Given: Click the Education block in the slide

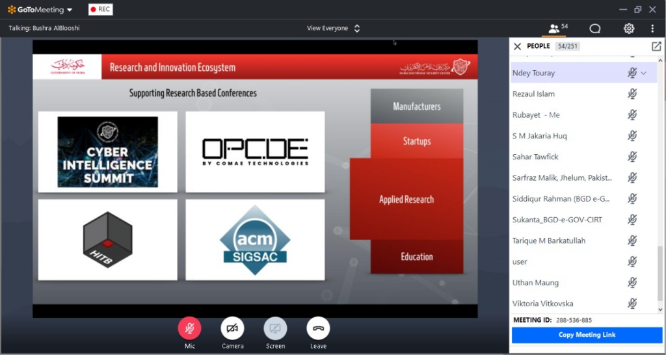Looking at the screenshot, I should coord(417,256).
